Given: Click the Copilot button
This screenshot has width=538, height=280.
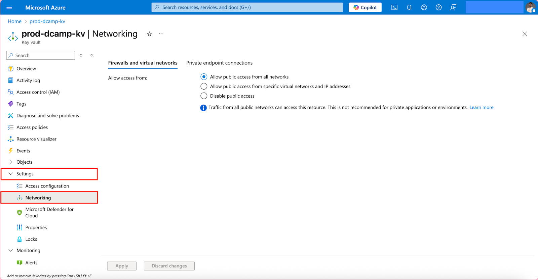Looking at the screenshot, I should click(x=365, y=7).
